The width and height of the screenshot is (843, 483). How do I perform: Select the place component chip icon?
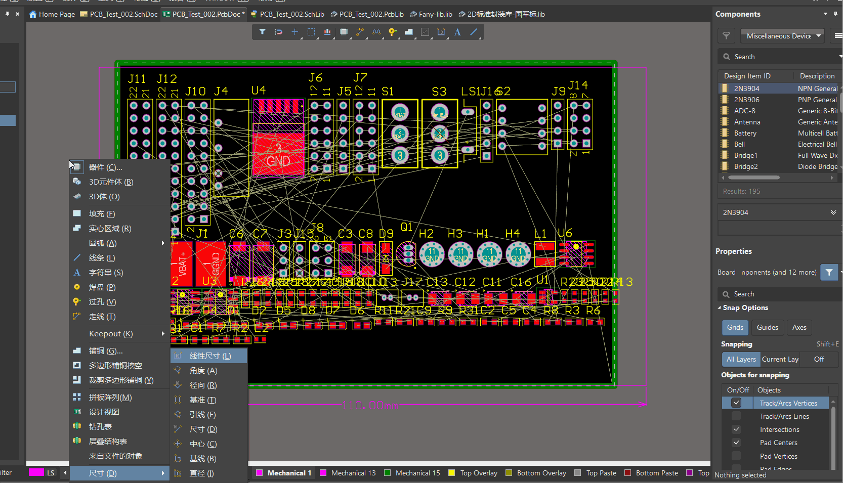point(344,32)
